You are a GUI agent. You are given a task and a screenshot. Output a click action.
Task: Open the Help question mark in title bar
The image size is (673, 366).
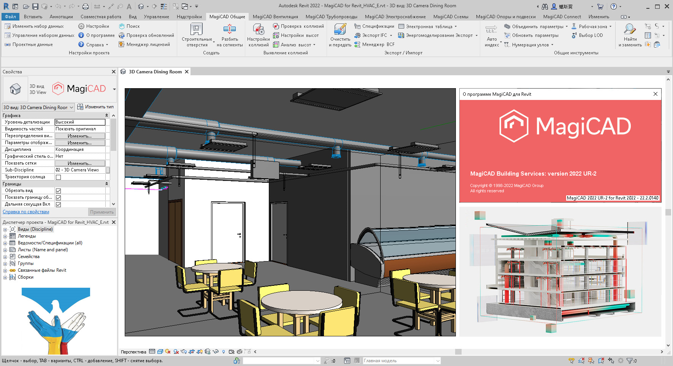coord(614,6)
